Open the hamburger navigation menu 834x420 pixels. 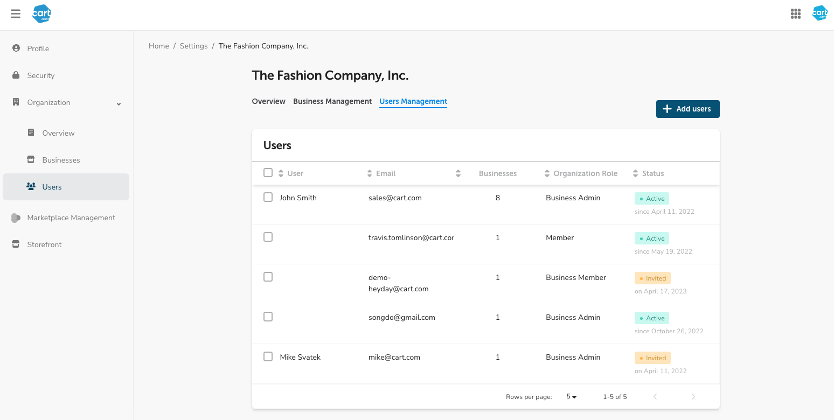click(16, 14)
